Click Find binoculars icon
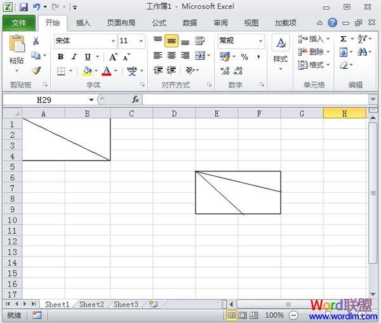The height and width of the screenshot is (323, 381). (x=363, y=52)
